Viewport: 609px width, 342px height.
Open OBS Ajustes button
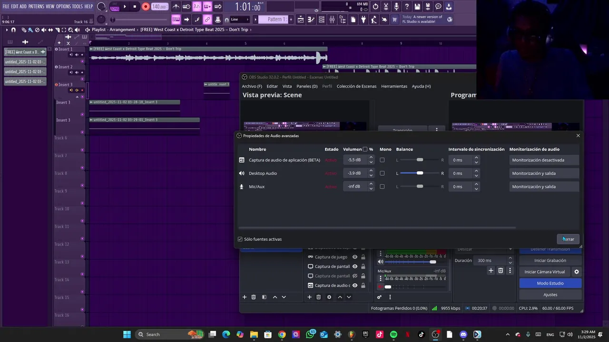[550, 294]
